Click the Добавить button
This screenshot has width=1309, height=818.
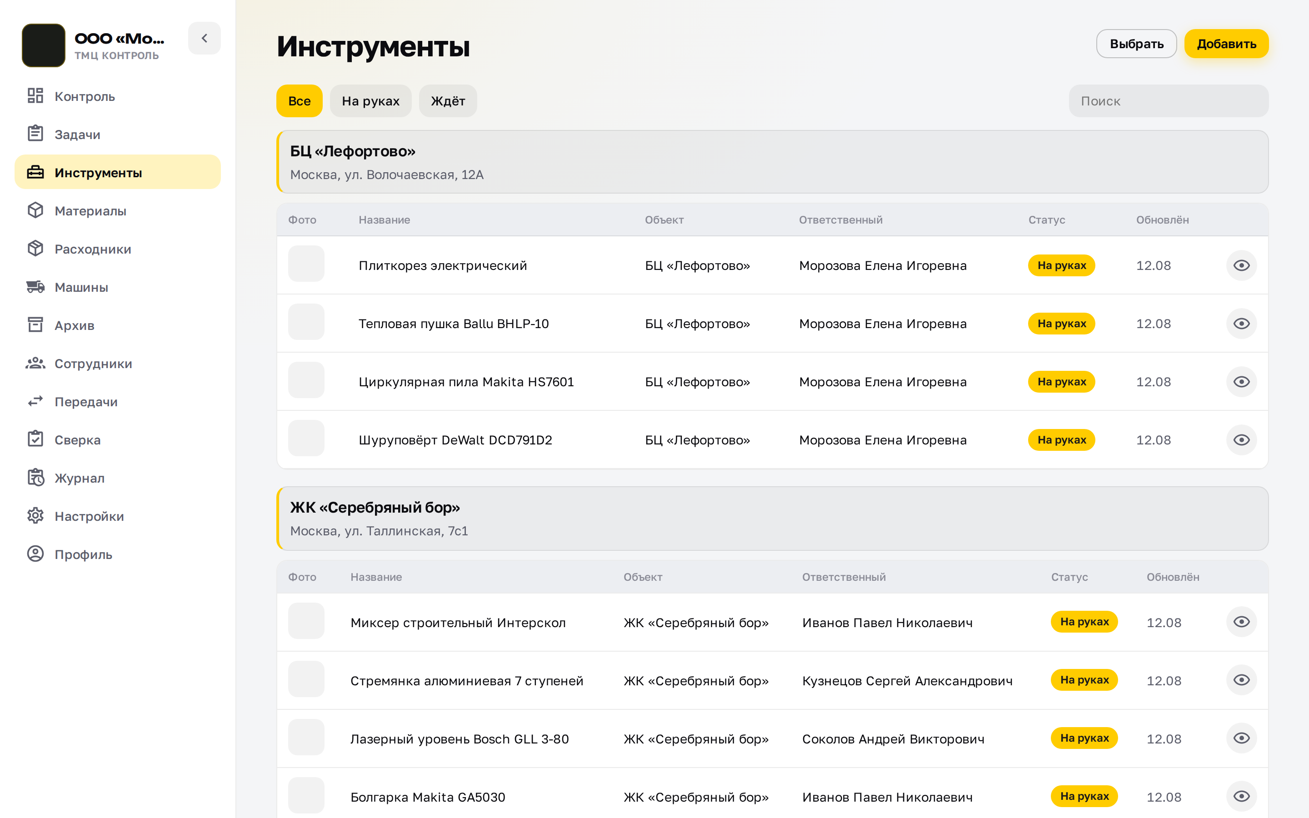tap(1226, 44)
